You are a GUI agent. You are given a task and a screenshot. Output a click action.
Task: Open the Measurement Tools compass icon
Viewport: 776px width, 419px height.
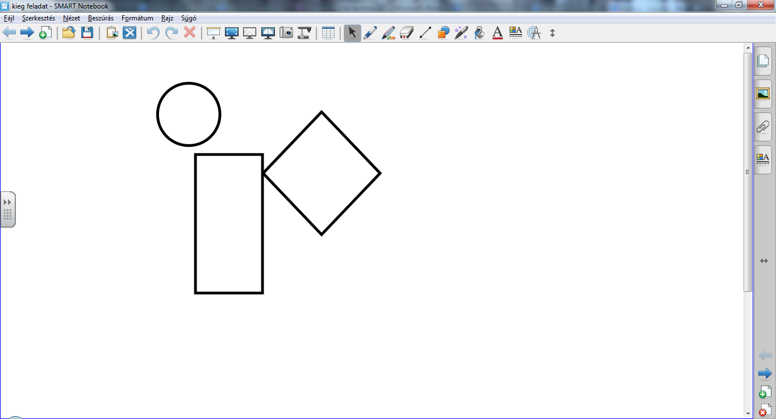533,33
